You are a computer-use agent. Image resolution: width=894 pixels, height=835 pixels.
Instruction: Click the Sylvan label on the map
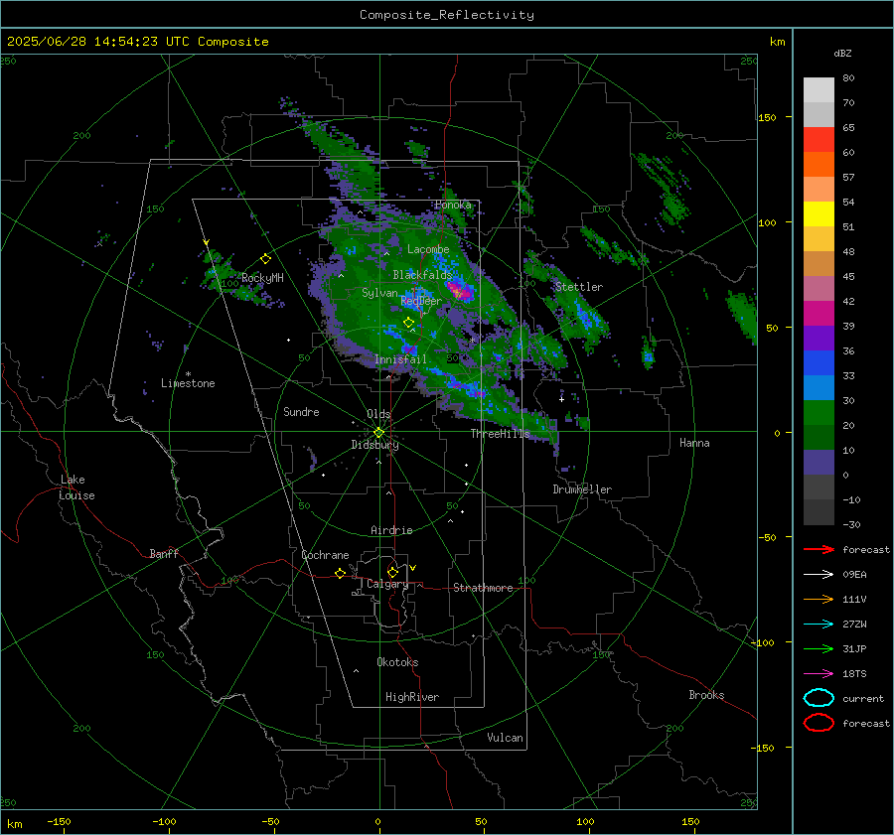click(379, 293)
